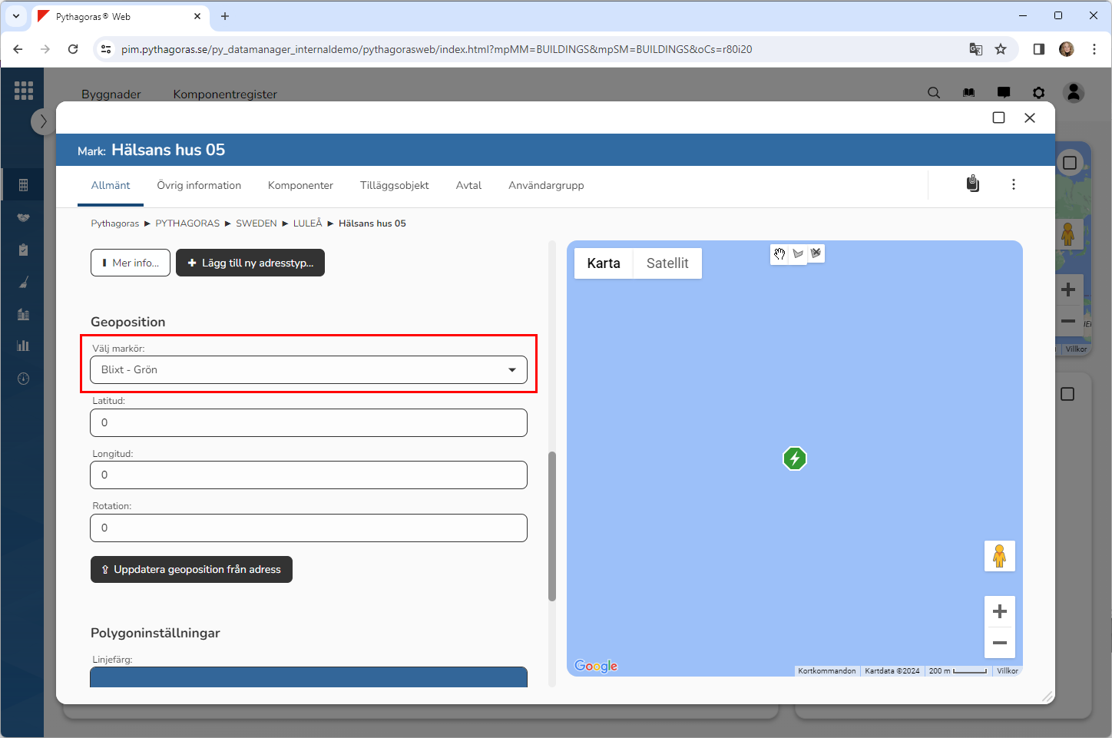Select the hand pan tool on map
The image size is (1112, 738).
779,254
